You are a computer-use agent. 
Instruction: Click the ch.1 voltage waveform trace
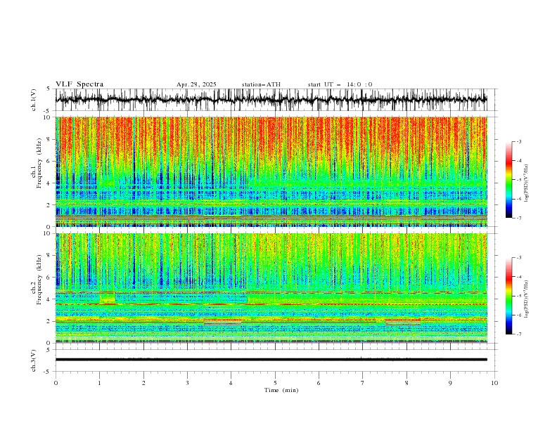271,100
